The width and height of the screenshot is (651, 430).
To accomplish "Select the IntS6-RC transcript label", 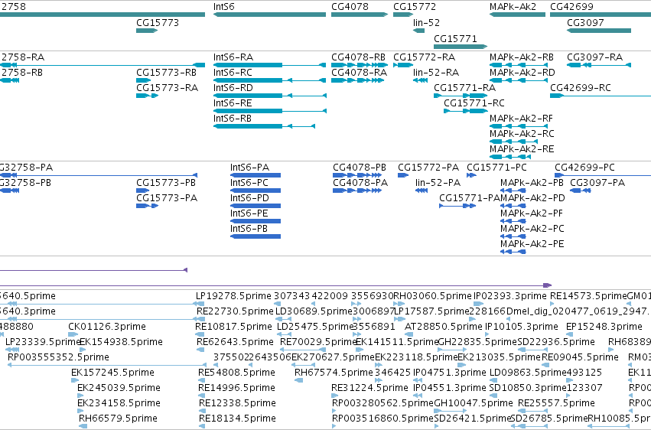I will 233,73.
